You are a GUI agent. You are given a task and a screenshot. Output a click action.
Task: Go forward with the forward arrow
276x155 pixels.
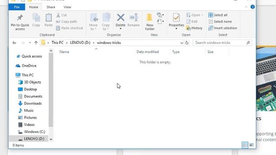[x=23, y=43]
